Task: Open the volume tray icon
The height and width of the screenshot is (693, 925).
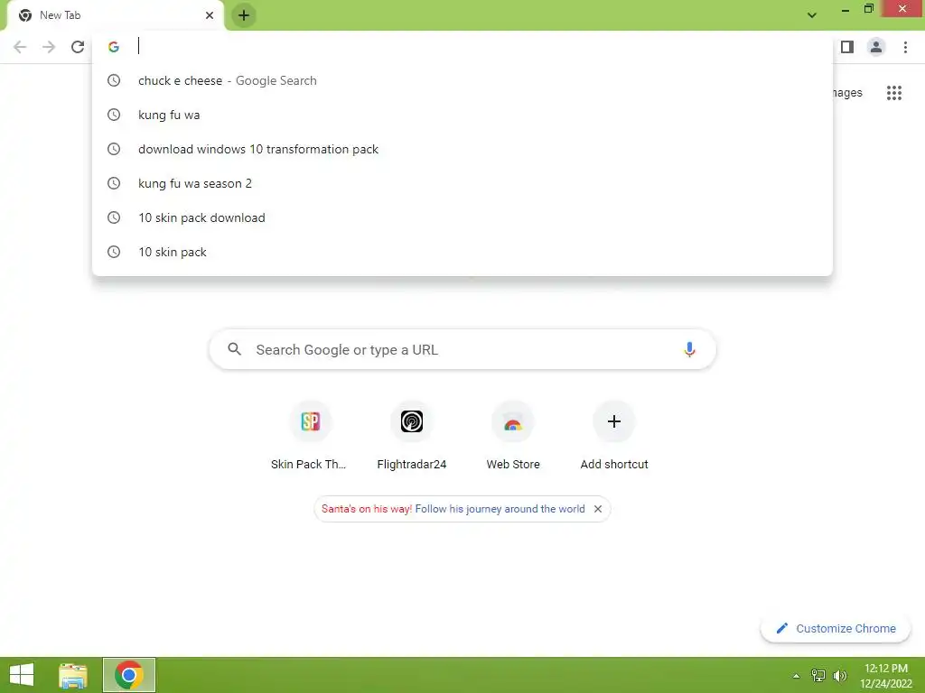Action: (x=840, y=676)
